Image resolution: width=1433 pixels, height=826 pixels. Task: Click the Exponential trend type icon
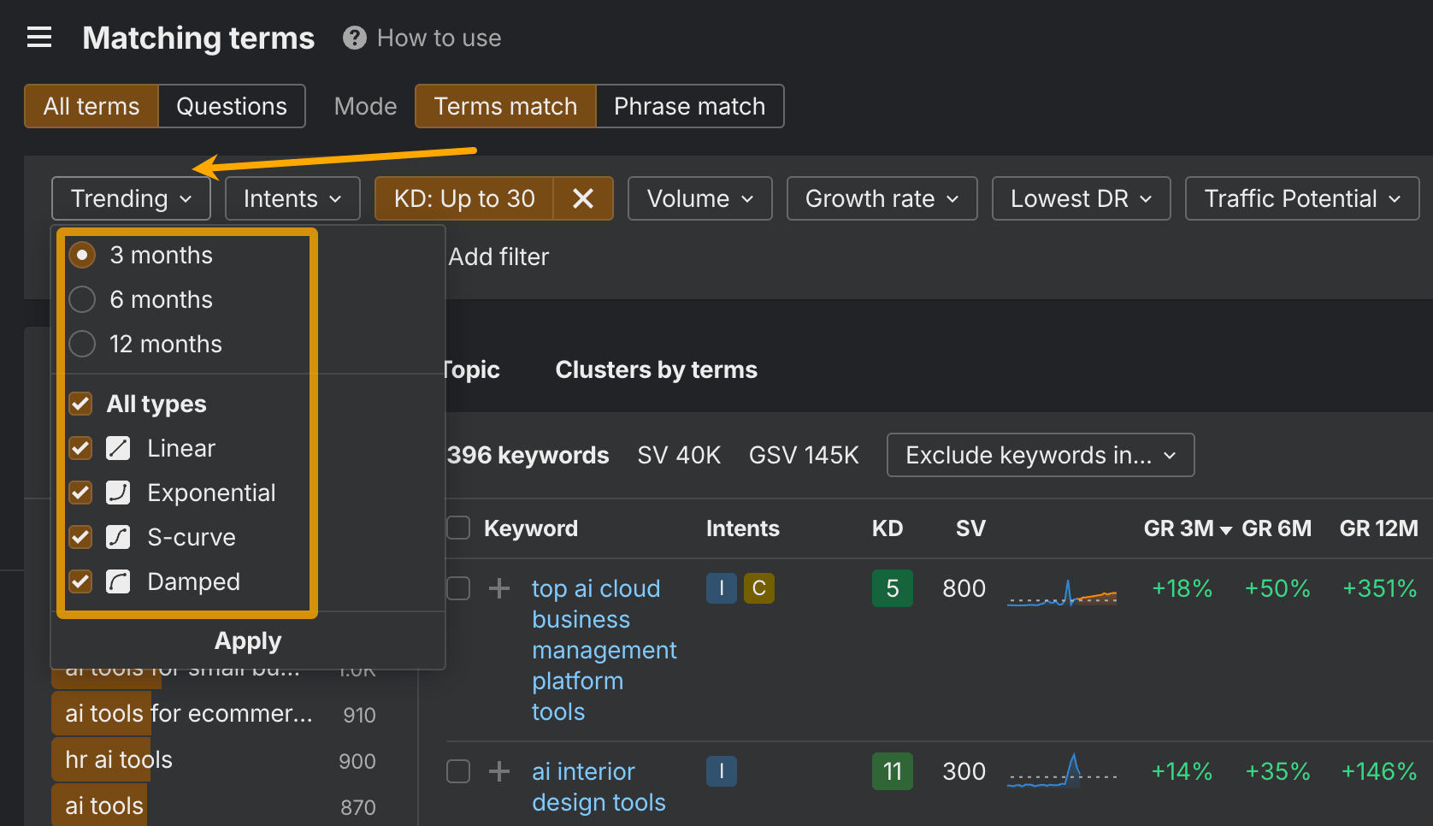point(118,493)
